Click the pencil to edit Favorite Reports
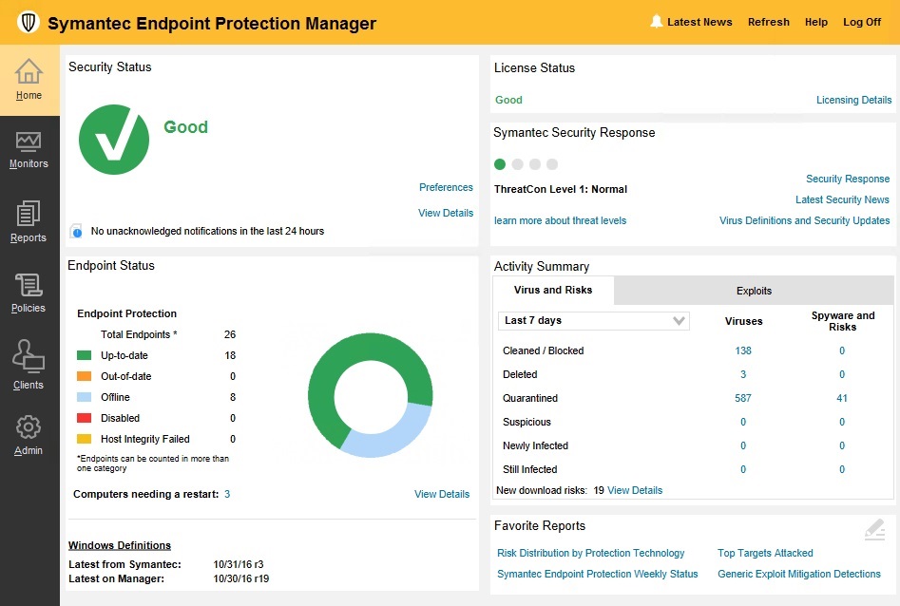Viewport: 900px width, 606px height. (x=874, y=530)
